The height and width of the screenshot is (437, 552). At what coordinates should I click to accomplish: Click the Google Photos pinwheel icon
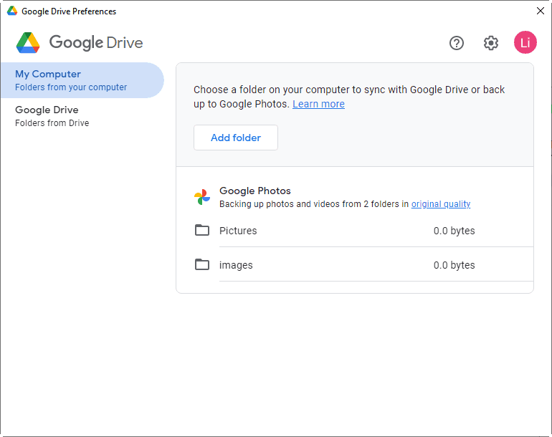pos(202,197)
